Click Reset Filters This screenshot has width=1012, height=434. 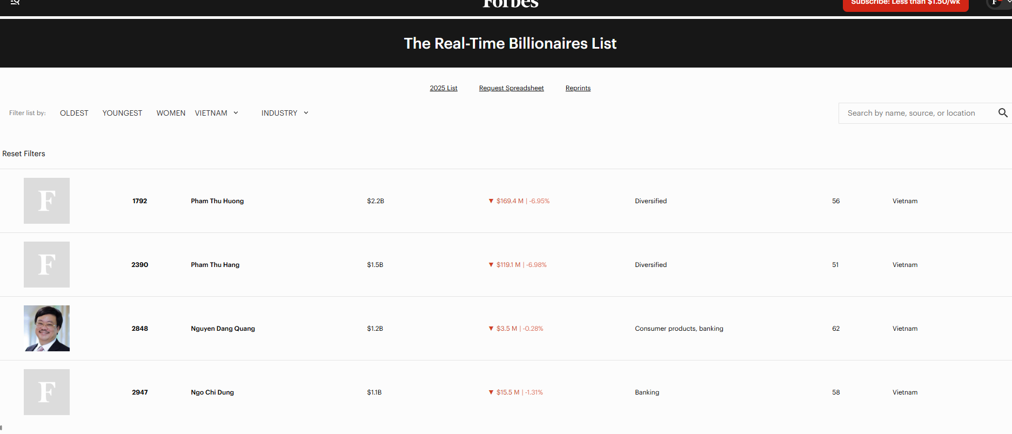pos(24,153)
